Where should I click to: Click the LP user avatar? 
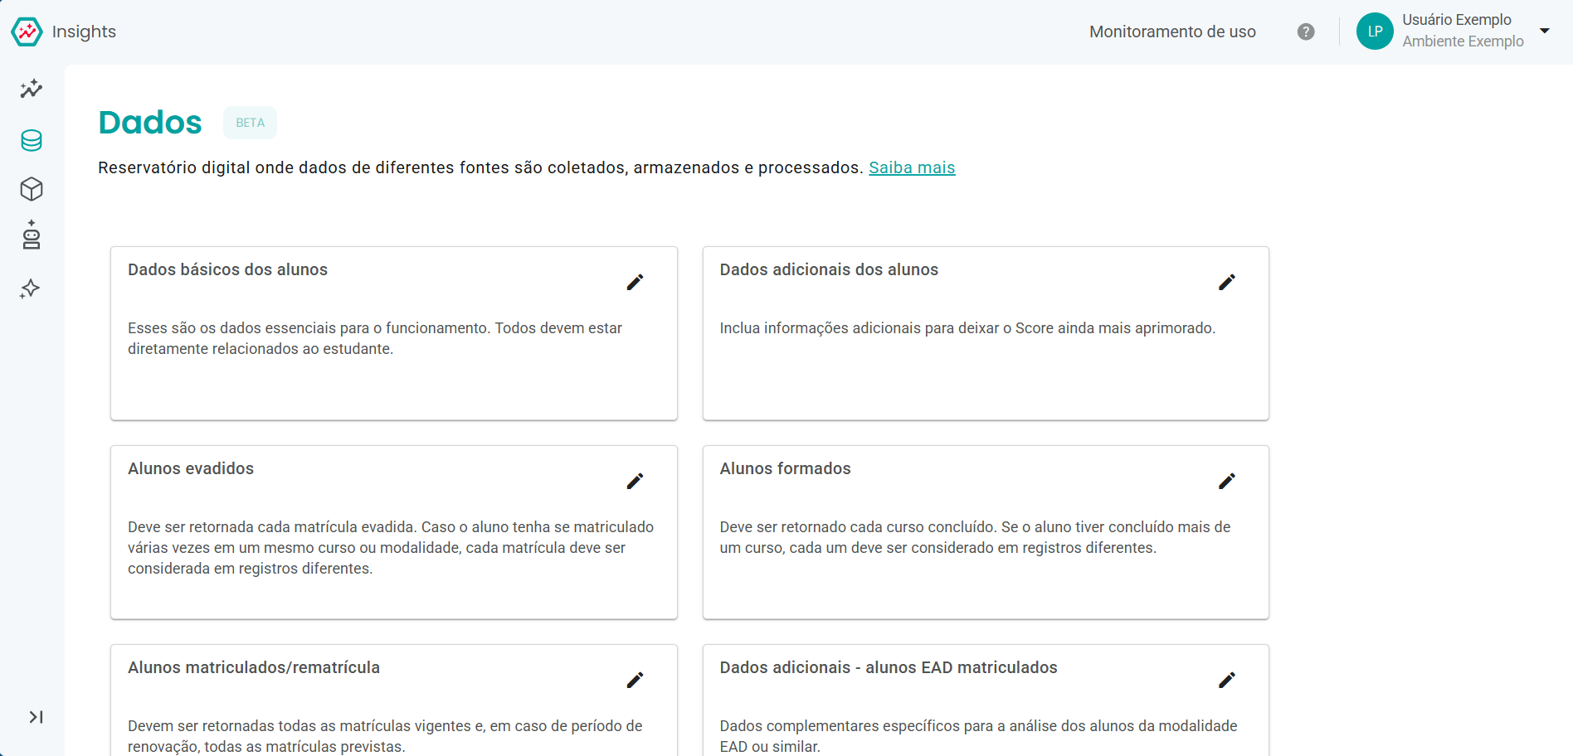[1375, 31]
